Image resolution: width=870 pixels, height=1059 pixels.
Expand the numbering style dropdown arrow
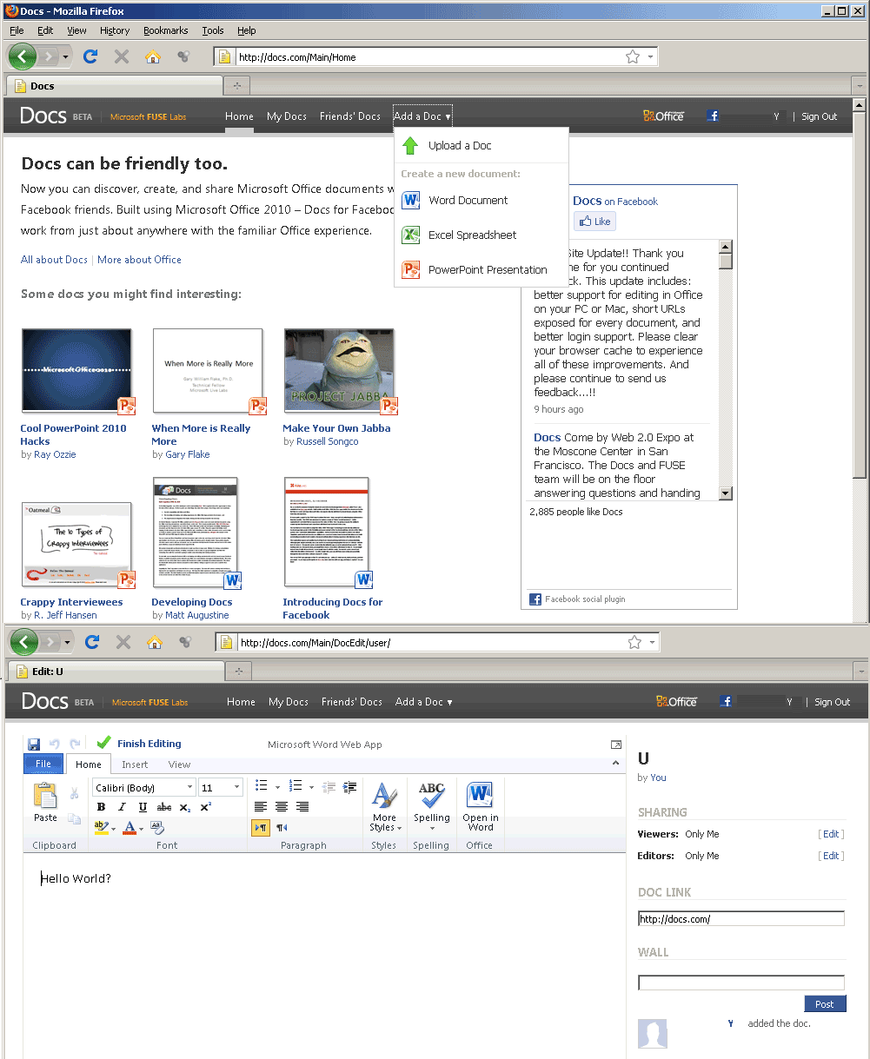pyautogui.click(x=311, y=787)
